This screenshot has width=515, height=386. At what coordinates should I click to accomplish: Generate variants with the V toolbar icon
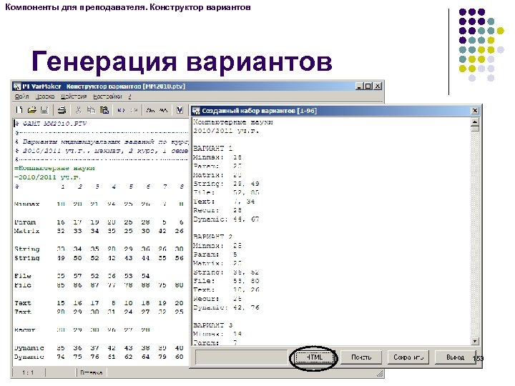[x=180, y=110]
